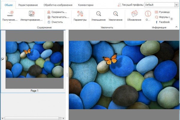Click Очистить to clear pages
This screenshot has height=120, width=180.
point(55,22)
